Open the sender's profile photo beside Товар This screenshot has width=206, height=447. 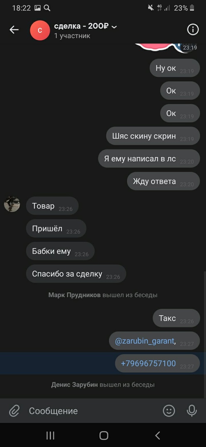click(12, 204)
